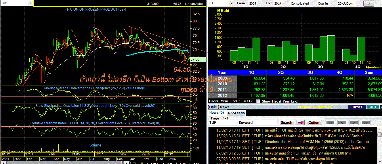
Task: Go to first news page (<<)
Action: (x=330, y=123)
